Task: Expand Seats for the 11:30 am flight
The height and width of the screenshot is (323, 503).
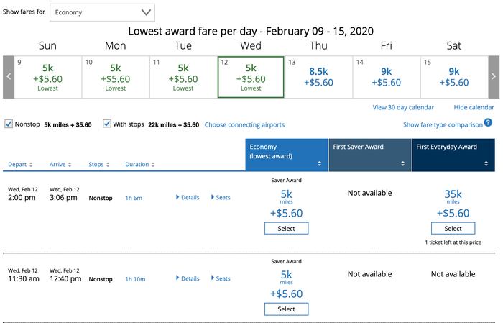Action: pos(221,278)
